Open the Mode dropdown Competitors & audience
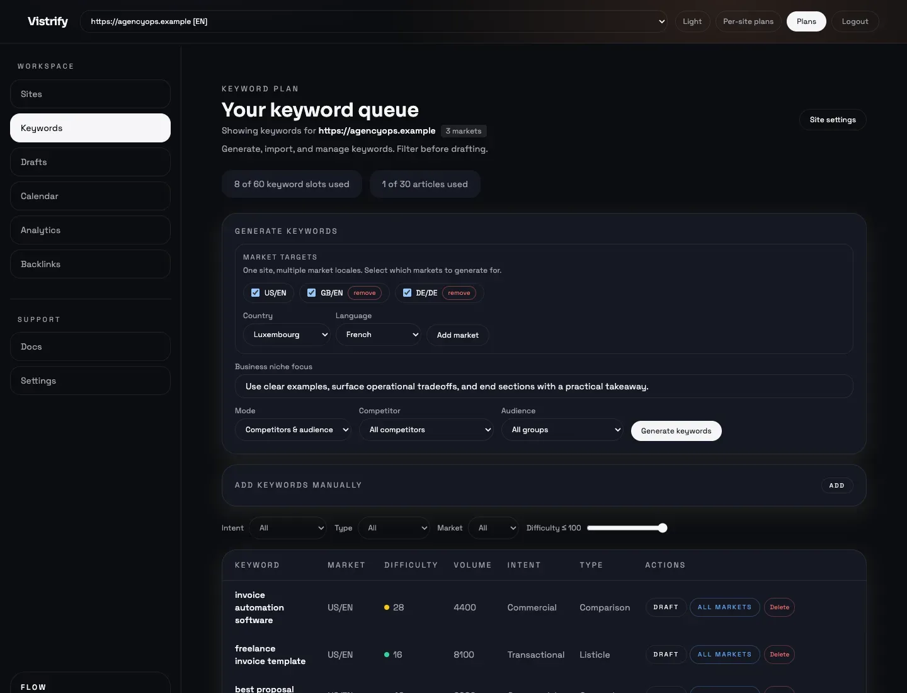This screenshot has height=693, width=907. (293, 430)
